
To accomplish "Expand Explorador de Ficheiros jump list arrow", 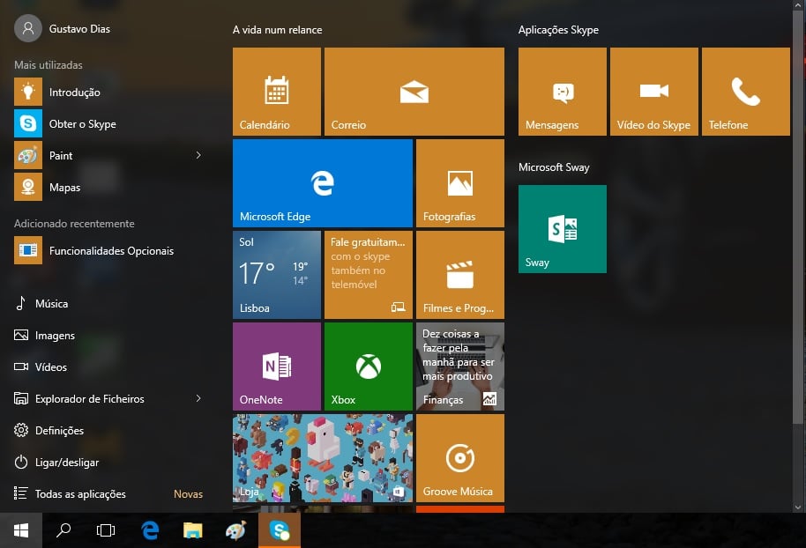I will 198,398.
